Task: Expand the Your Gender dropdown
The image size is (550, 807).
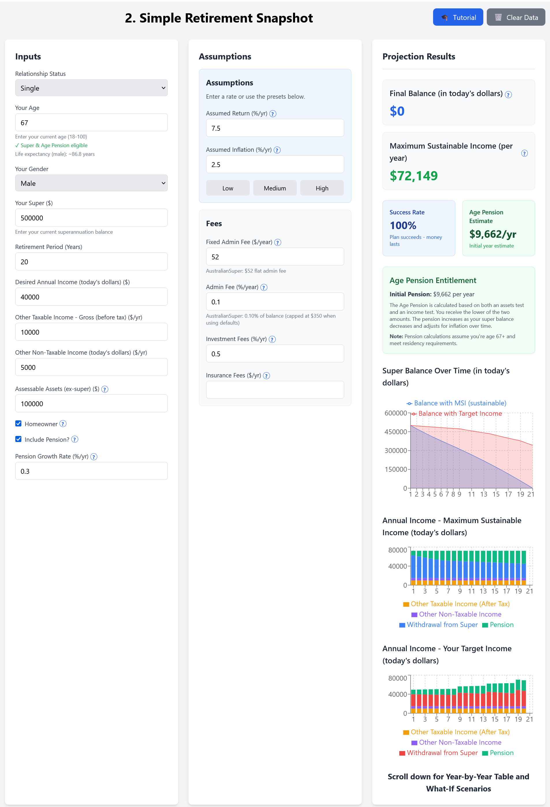Action: pyautogui.click(x=91, y=183)
